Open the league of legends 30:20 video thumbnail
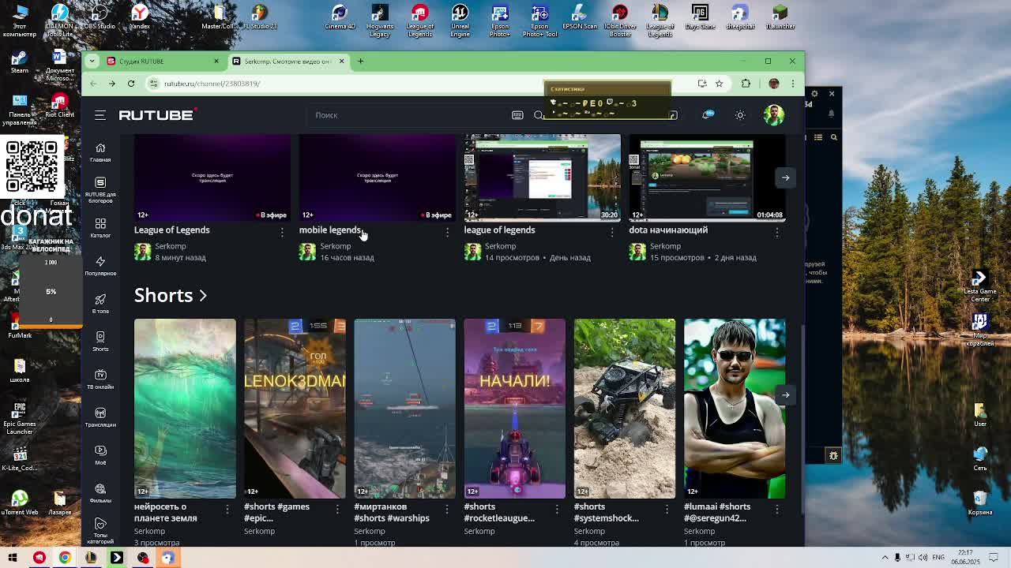This screenshot has width=1011, height=568. click(x=542, y=177)
